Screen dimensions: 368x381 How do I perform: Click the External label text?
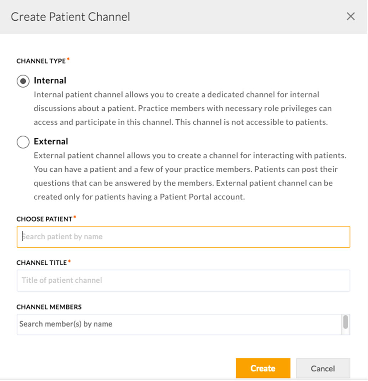(x=51, y=141)
